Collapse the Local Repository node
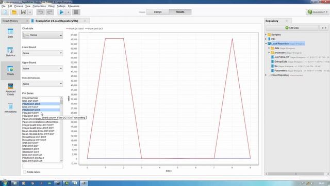330x186 pixels. click(266, 43)
